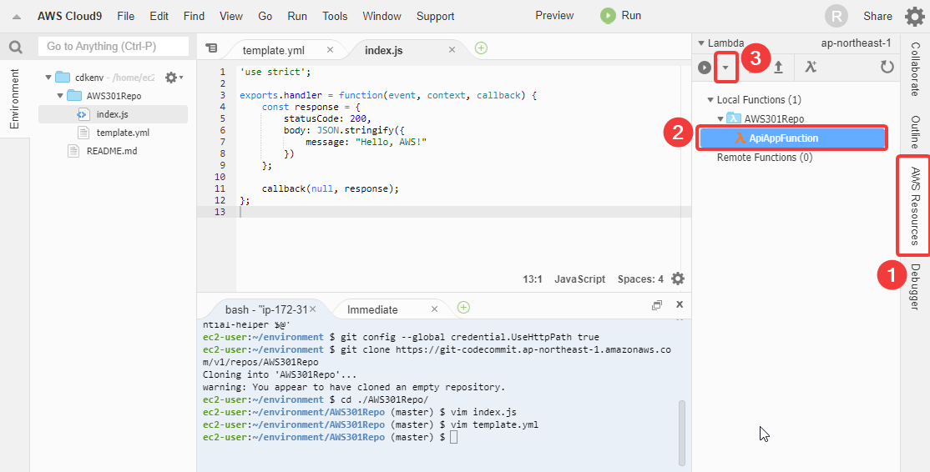This screenshot has height=472, width=930.
Task: Collapse the menu bar with the up-arrow icon
Action: [17, 17]
